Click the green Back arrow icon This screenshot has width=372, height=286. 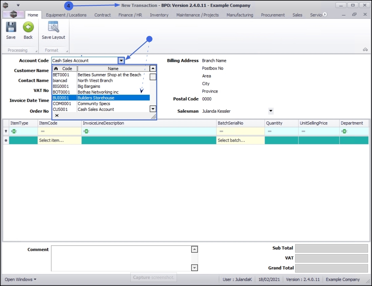coord(28,27)
